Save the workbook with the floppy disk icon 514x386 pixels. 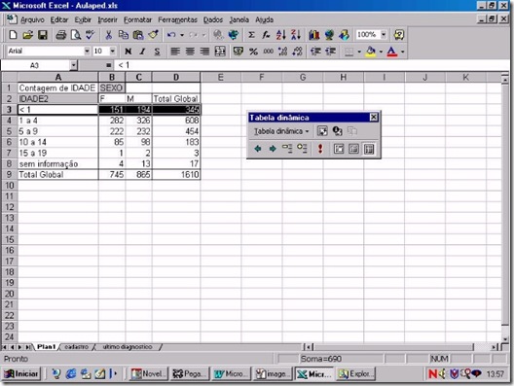pyautogui.click(x=43, y=35)
